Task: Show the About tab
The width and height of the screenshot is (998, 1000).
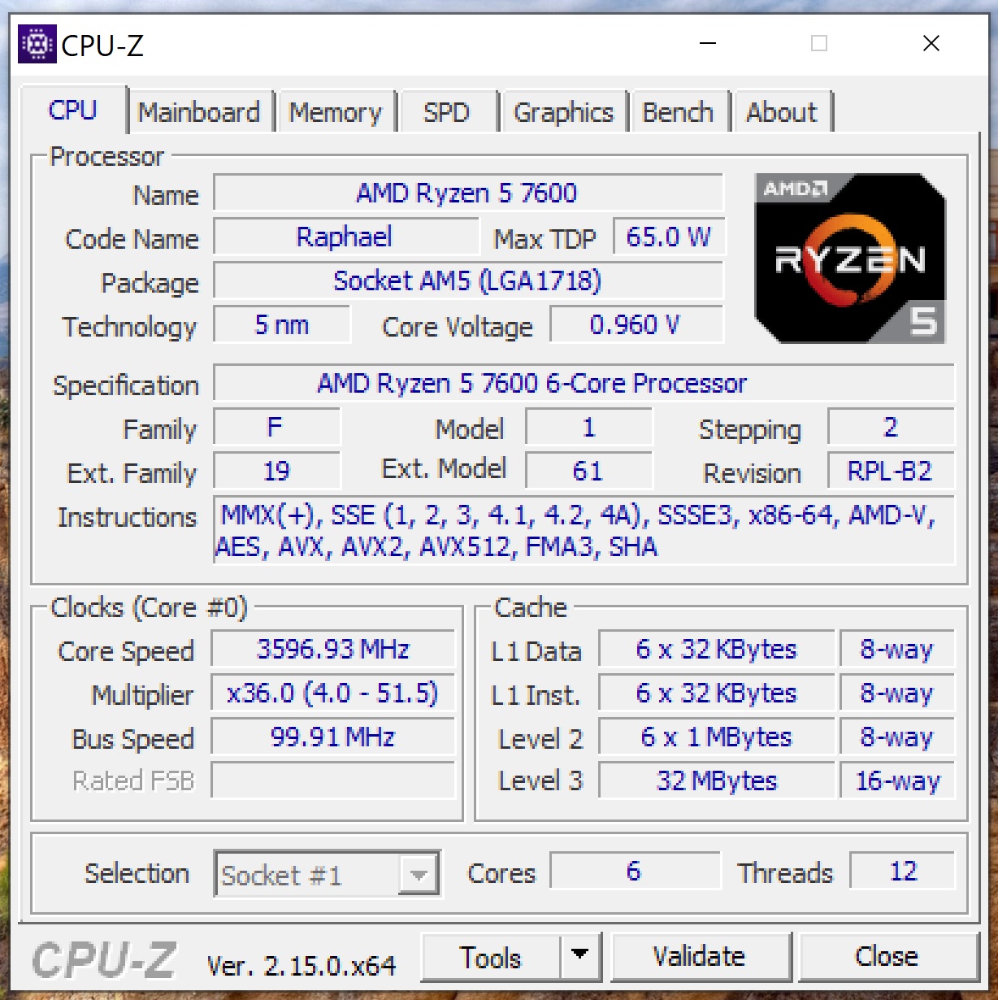Action: click(782, 111)
